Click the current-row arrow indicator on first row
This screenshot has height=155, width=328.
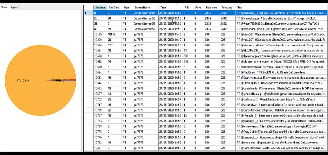86,13
